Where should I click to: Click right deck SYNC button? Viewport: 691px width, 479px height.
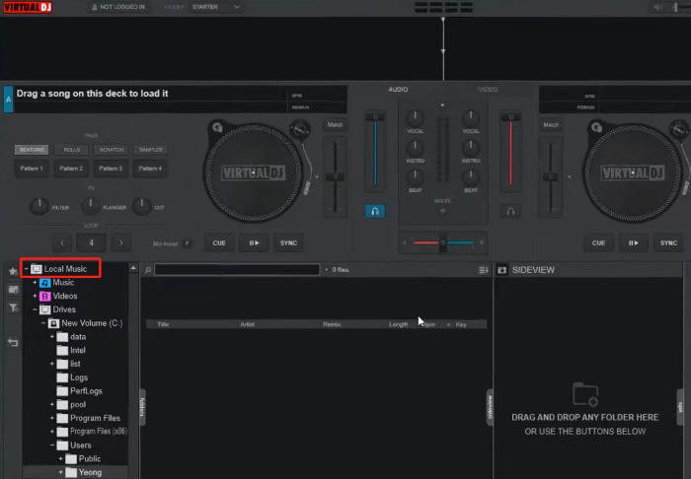click(668, 243)
